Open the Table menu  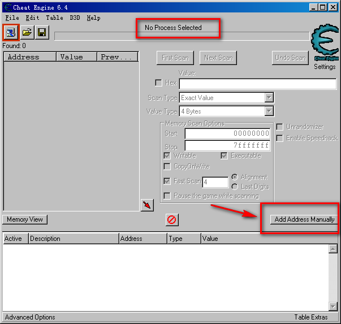point(55,18)
